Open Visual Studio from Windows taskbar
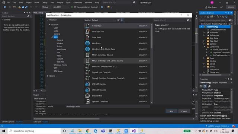Screen dimensions: 238x134 pyautogui.click(x=134, y=131)
